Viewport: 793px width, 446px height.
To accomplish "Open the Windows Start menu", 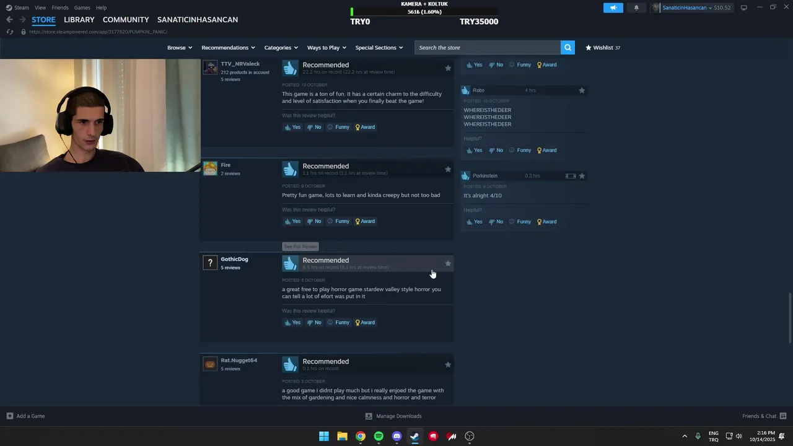I will pos(324,436).
